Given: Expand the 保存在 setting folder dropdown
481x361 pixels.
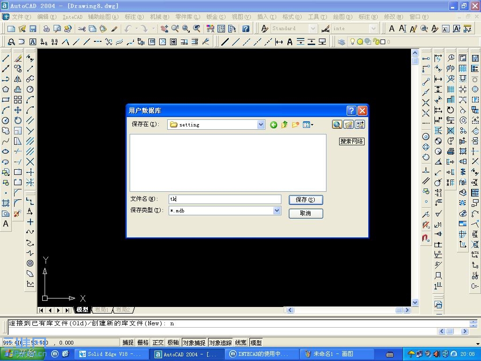Looking at the screenshot, I should pos(261,125).
